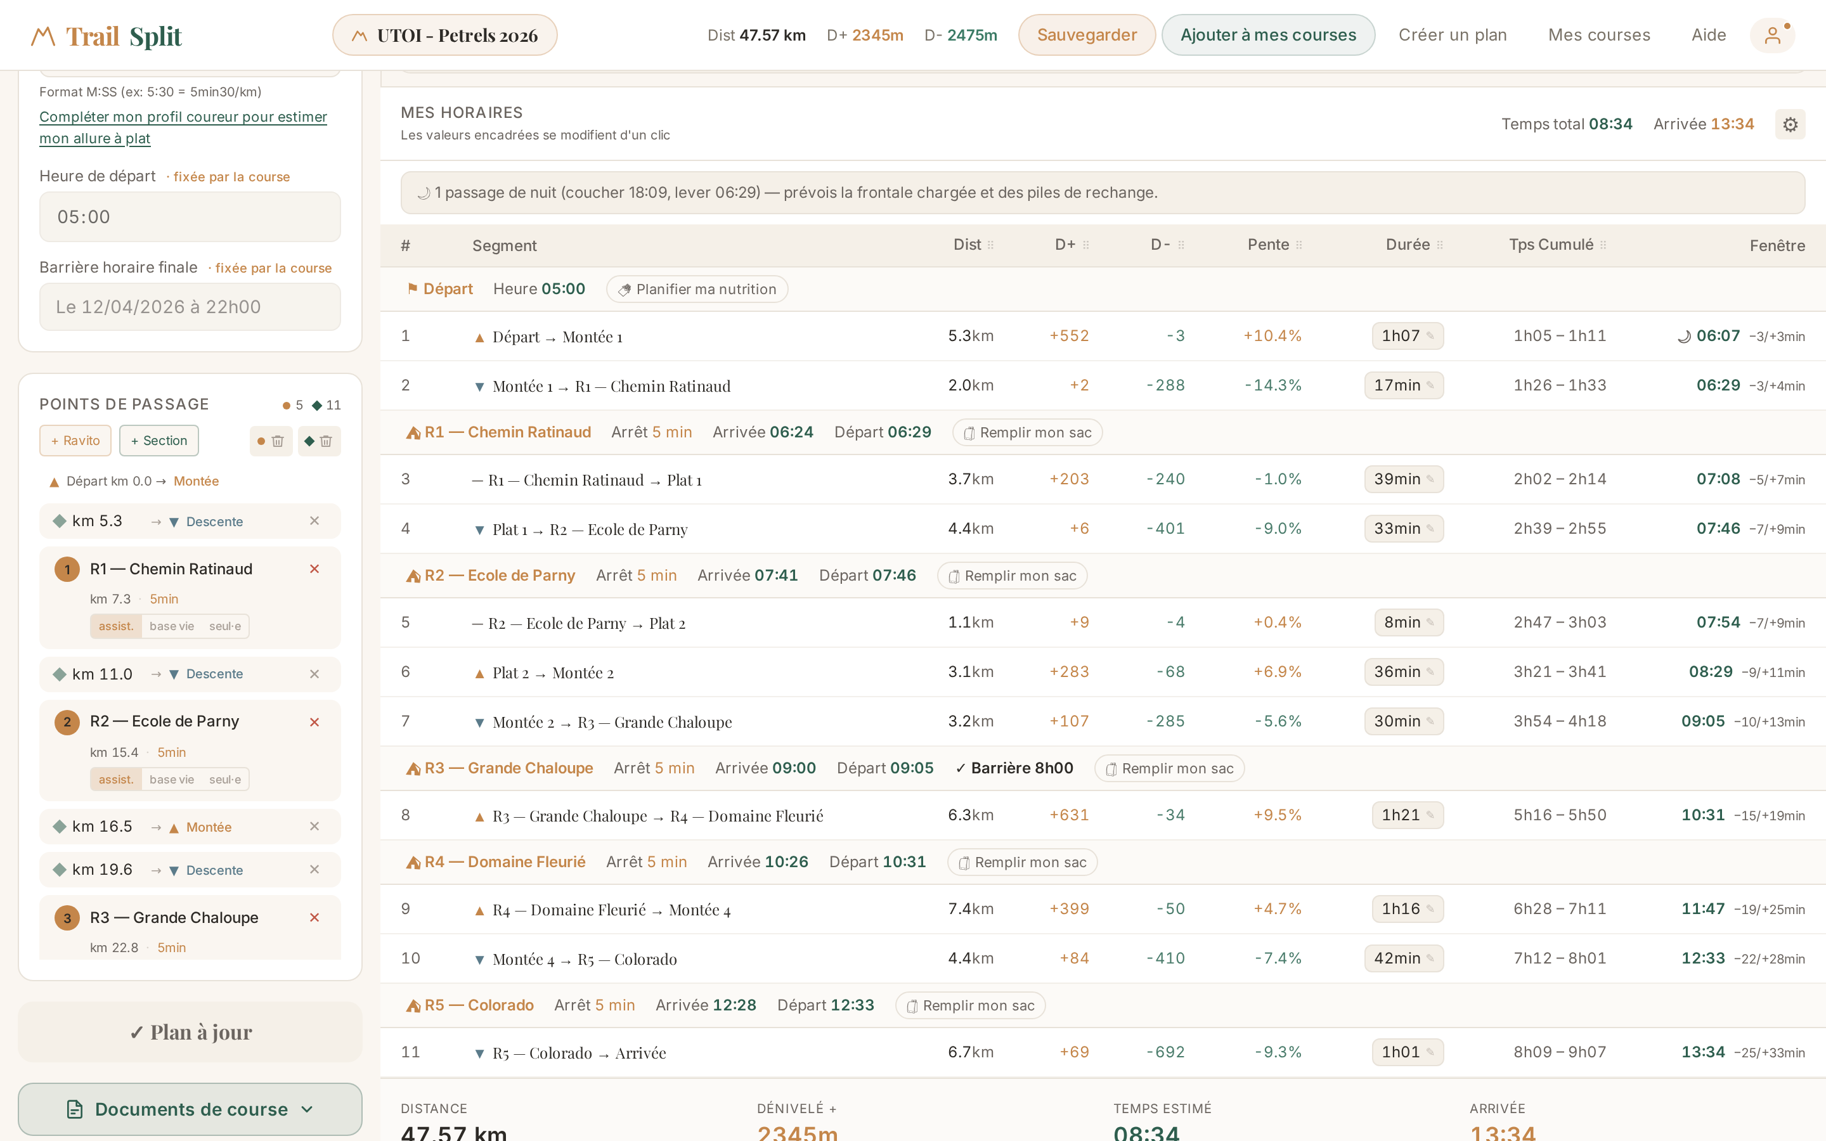Select 'seul·e' option for R1 Chemin Ratinaud
This screenshot has height=1141, width=1826.
pyautogui.click(x=225, y=626)
